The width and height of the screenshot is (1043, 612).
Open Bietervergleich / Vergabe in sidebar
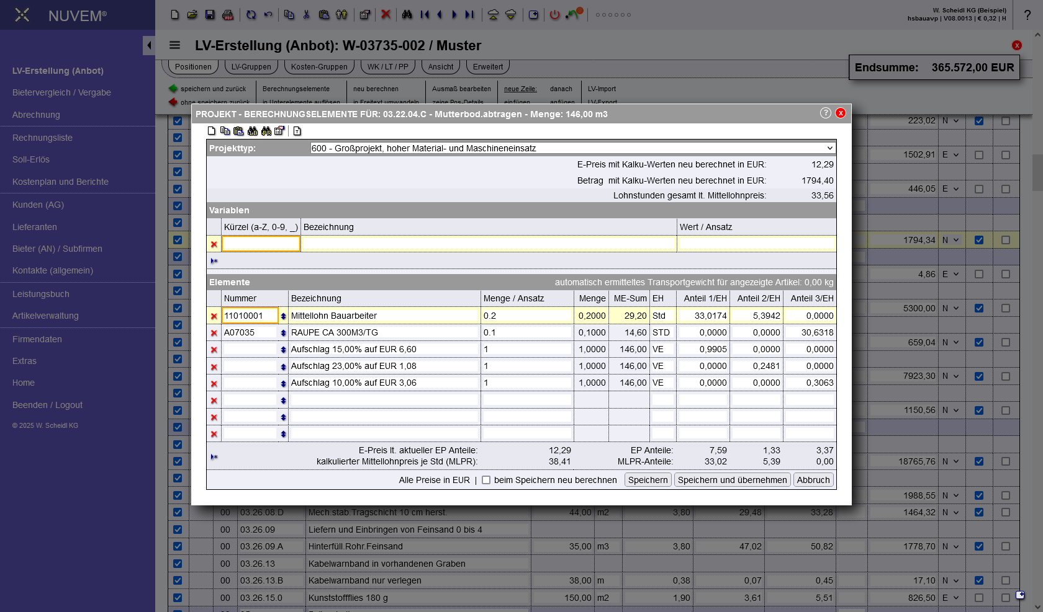tap(61, 92)
